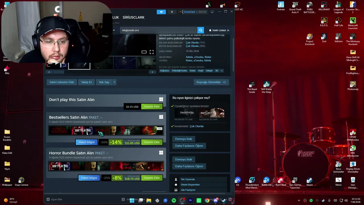Add Bestsellers bundle to cart
The height and width of the screenshot is (205, 364).
(x=152, y=142)
